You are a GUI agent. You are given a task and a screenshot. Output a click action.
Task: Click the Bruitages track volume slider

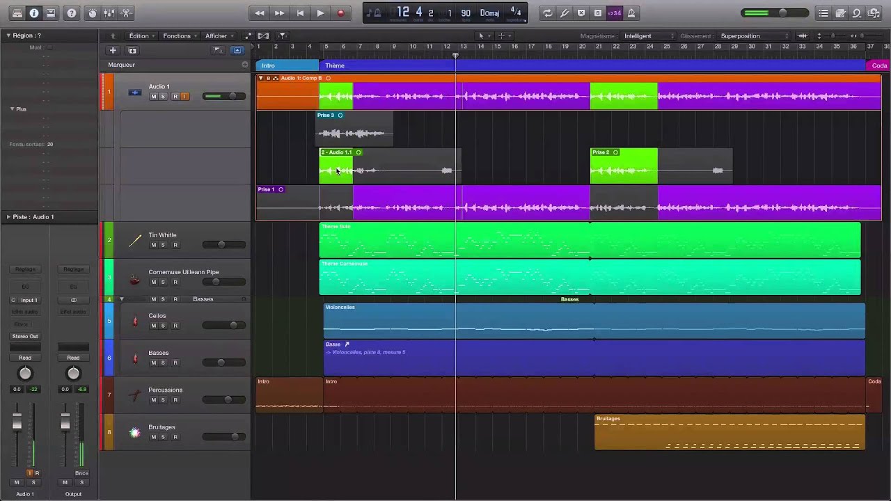click(224, 437)
